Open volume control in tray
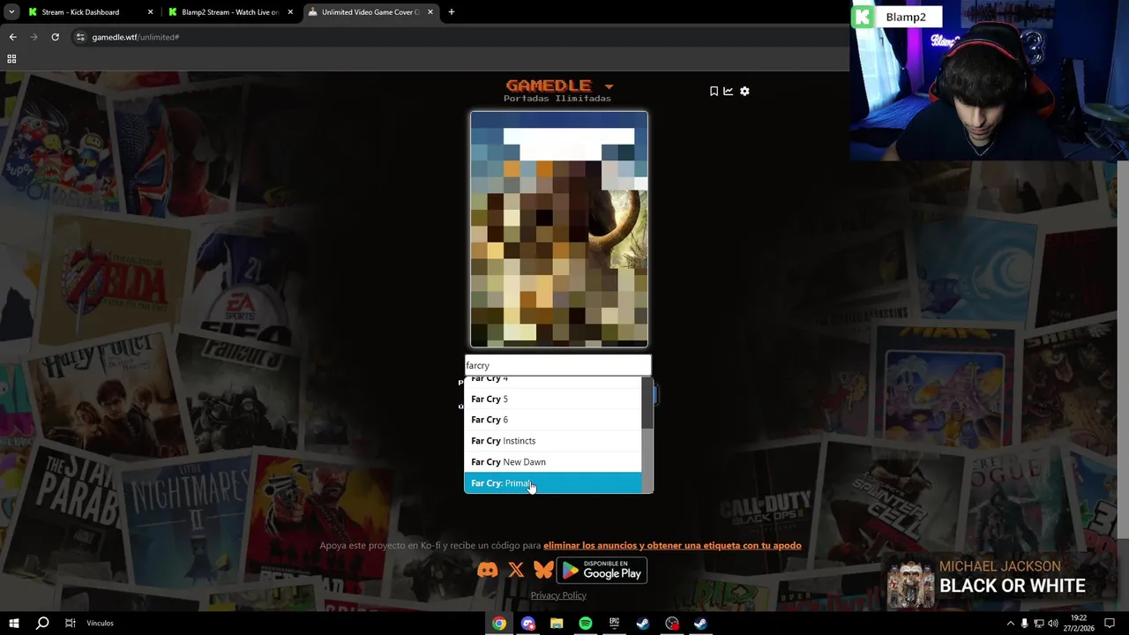 coord(1052,624)
